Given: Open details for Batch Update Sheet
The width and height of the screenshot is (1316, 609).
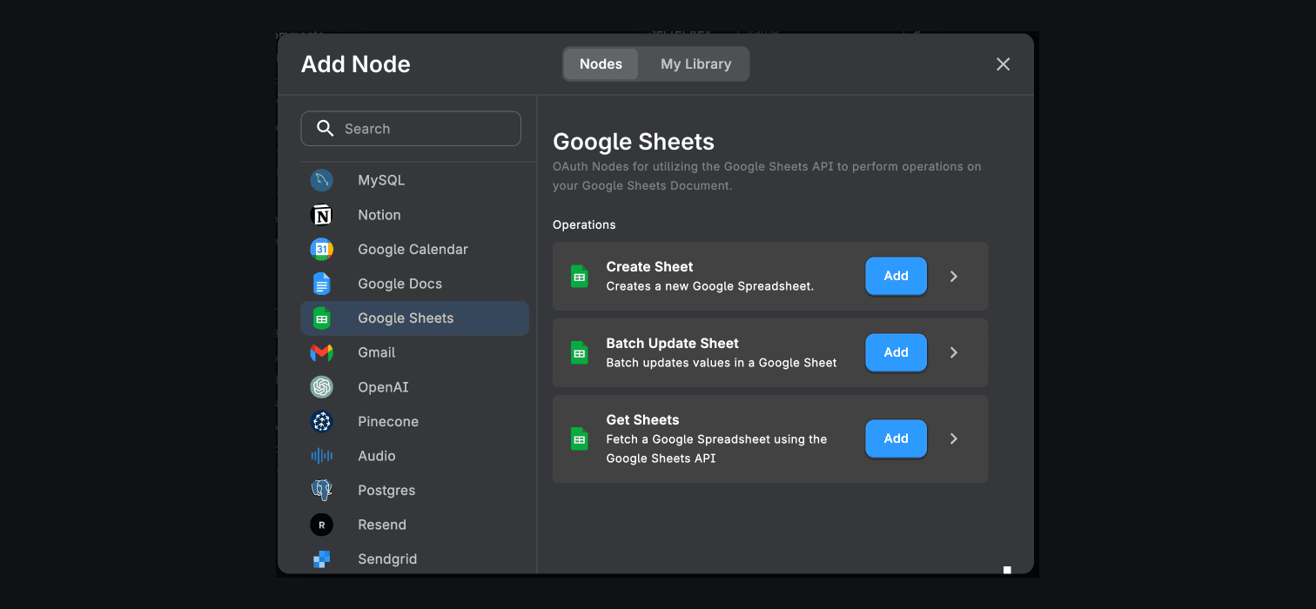Looking at the screenshot, I should click(953, 352).
